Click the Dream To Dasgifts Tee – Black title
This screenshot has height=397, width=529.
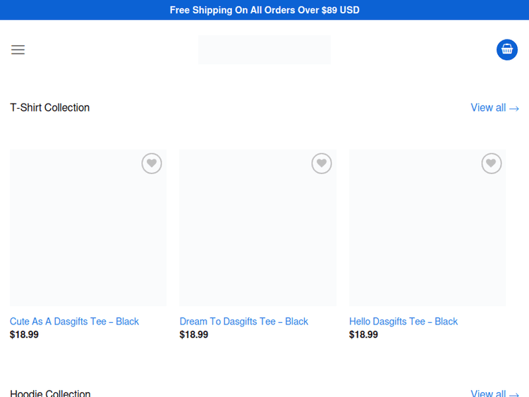pyautogui.click(x=244, y=322)
